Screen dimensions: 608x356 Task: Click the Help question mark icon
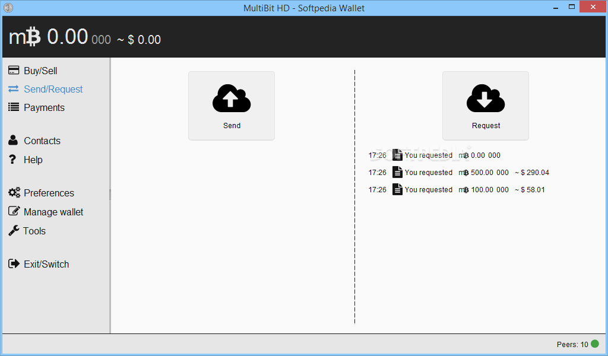(x=13, y=160)
